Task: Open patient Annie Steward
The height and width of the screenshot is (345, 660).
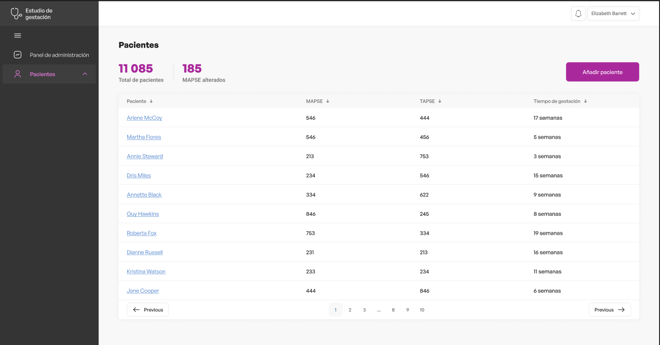Action: point(145,156)
